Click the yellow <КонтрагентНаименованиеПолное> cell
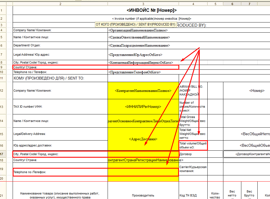Image resolution: width=270 pixels, height=199 pixels. pyautogui.click(x=143, y=91)
